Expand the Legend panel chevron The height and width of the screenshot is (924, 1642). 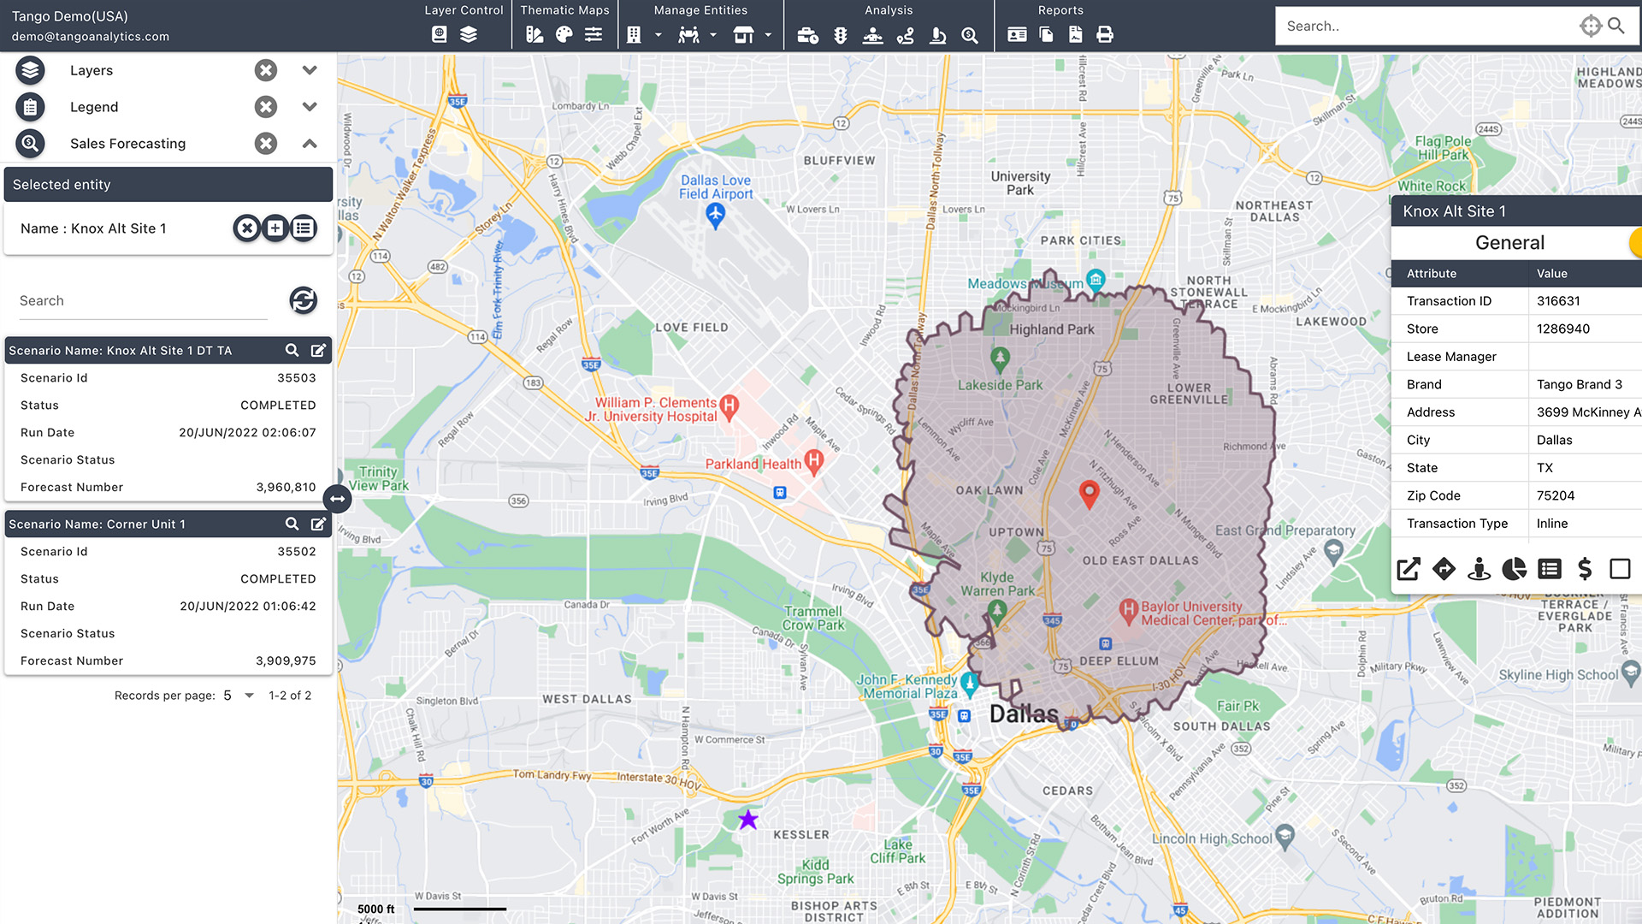click(x=310, y=107)
